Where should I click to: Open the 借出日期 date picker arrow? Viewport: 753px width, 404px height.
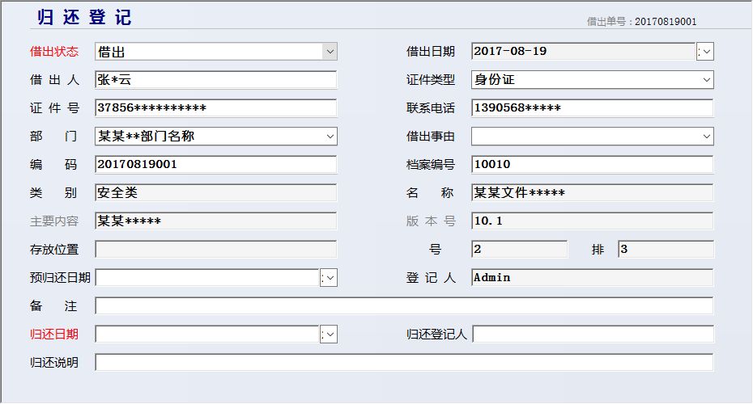pos(705,51)
